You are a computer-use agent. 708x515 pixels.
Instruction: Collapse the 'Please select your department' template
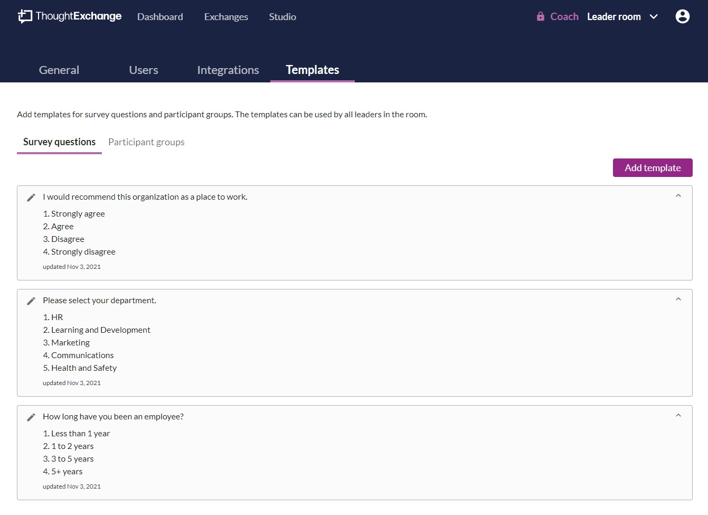pyautogui.click(x=678, y=299)
